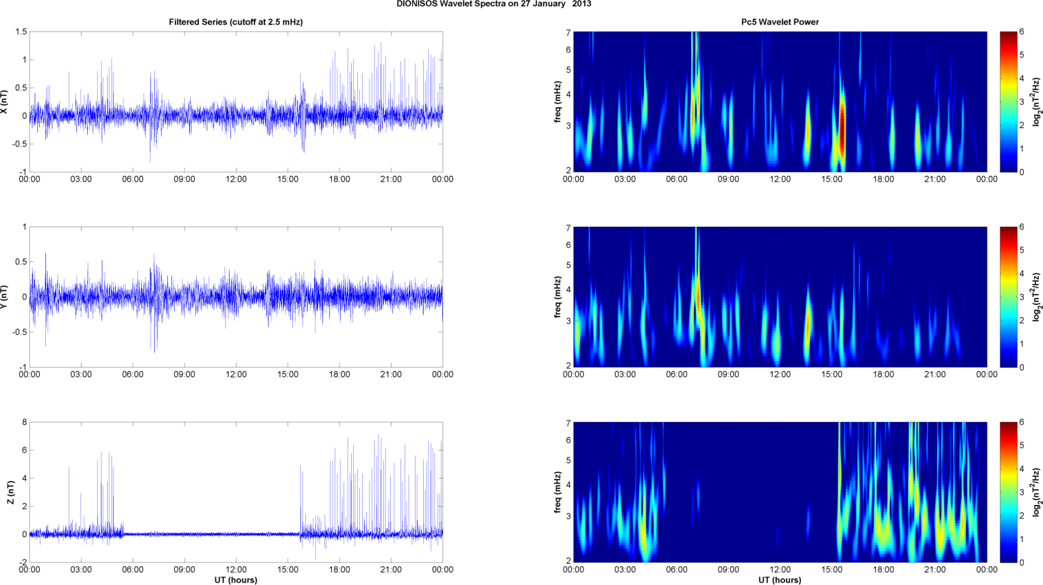Click "UT (hours)" label under the Z series plot
The image size is (1043, 585).
click(236, 580)
